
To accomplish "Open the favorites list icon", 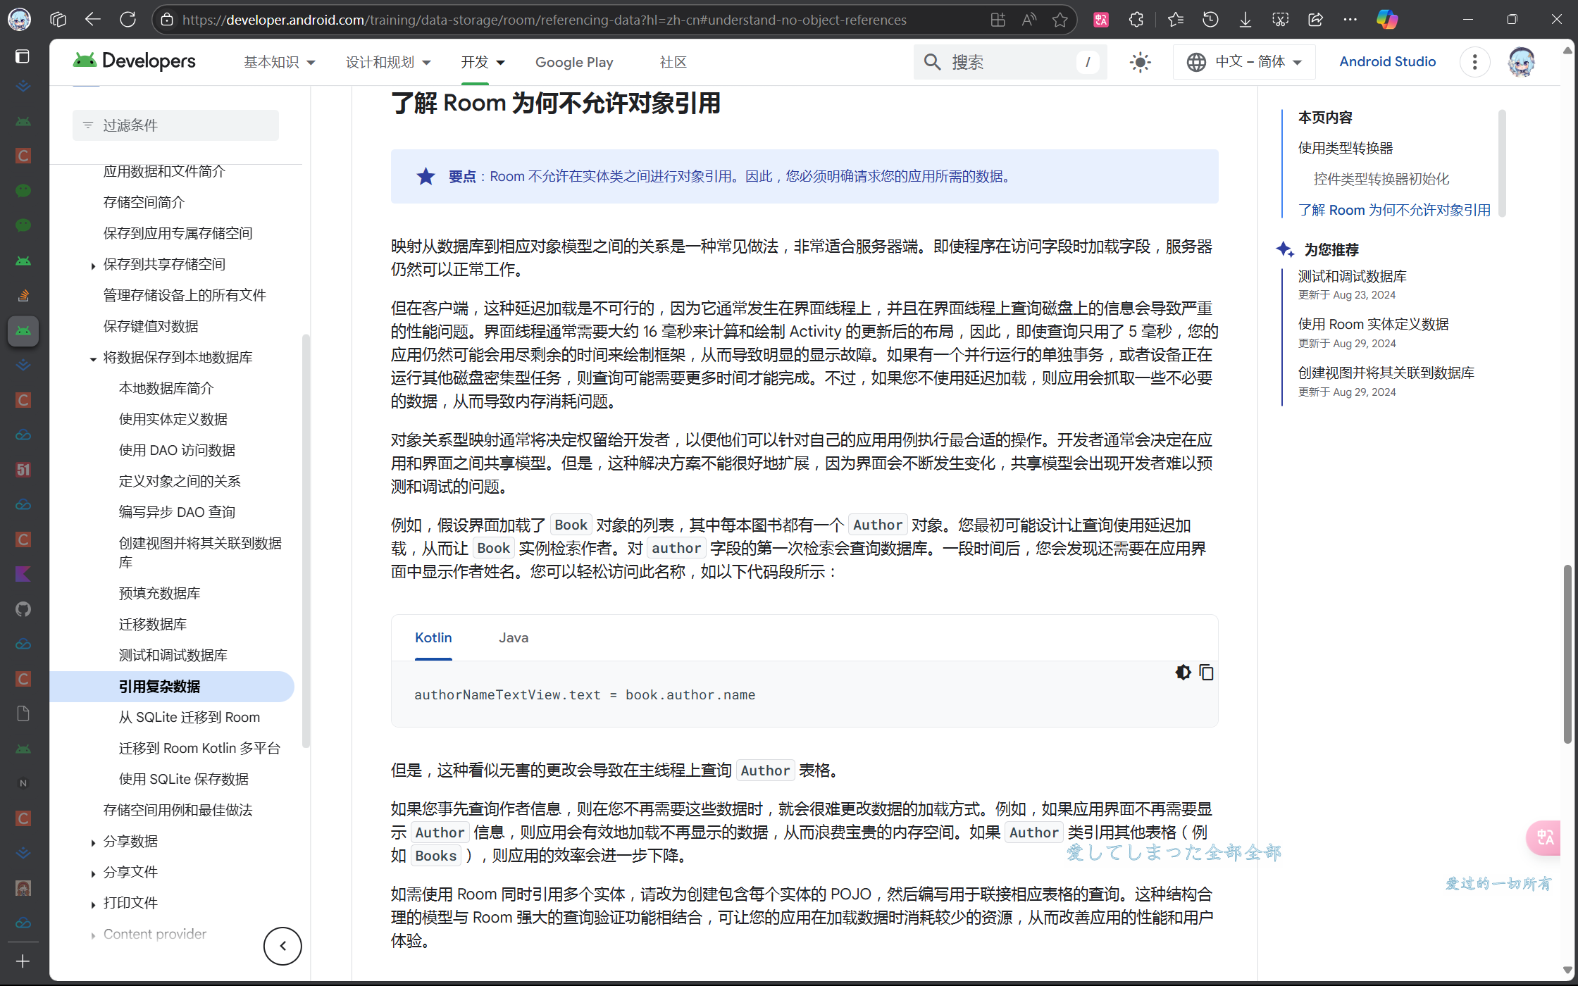I will click(1175, 20).
